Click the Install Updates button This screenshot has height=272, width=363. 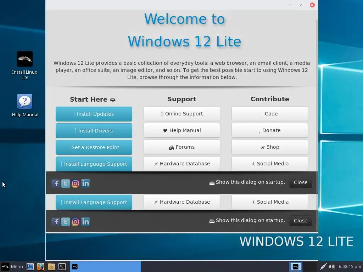point(94,114)
